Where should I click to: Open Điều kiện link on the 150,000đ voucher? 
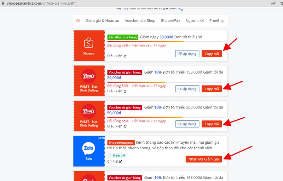pyautogui.click(x=115, y=91)
